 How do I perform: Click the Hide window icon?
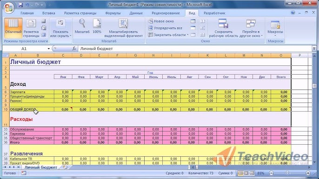tap(193, 28)
